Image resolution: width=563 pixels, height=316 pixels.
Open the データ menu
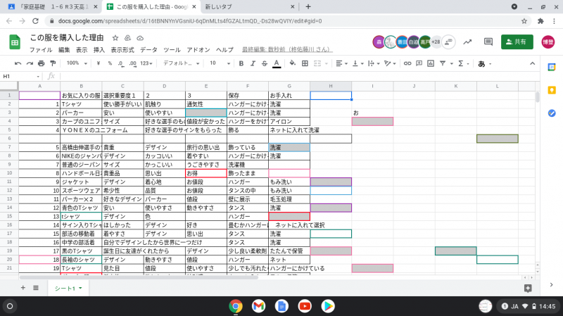(148, 50)
